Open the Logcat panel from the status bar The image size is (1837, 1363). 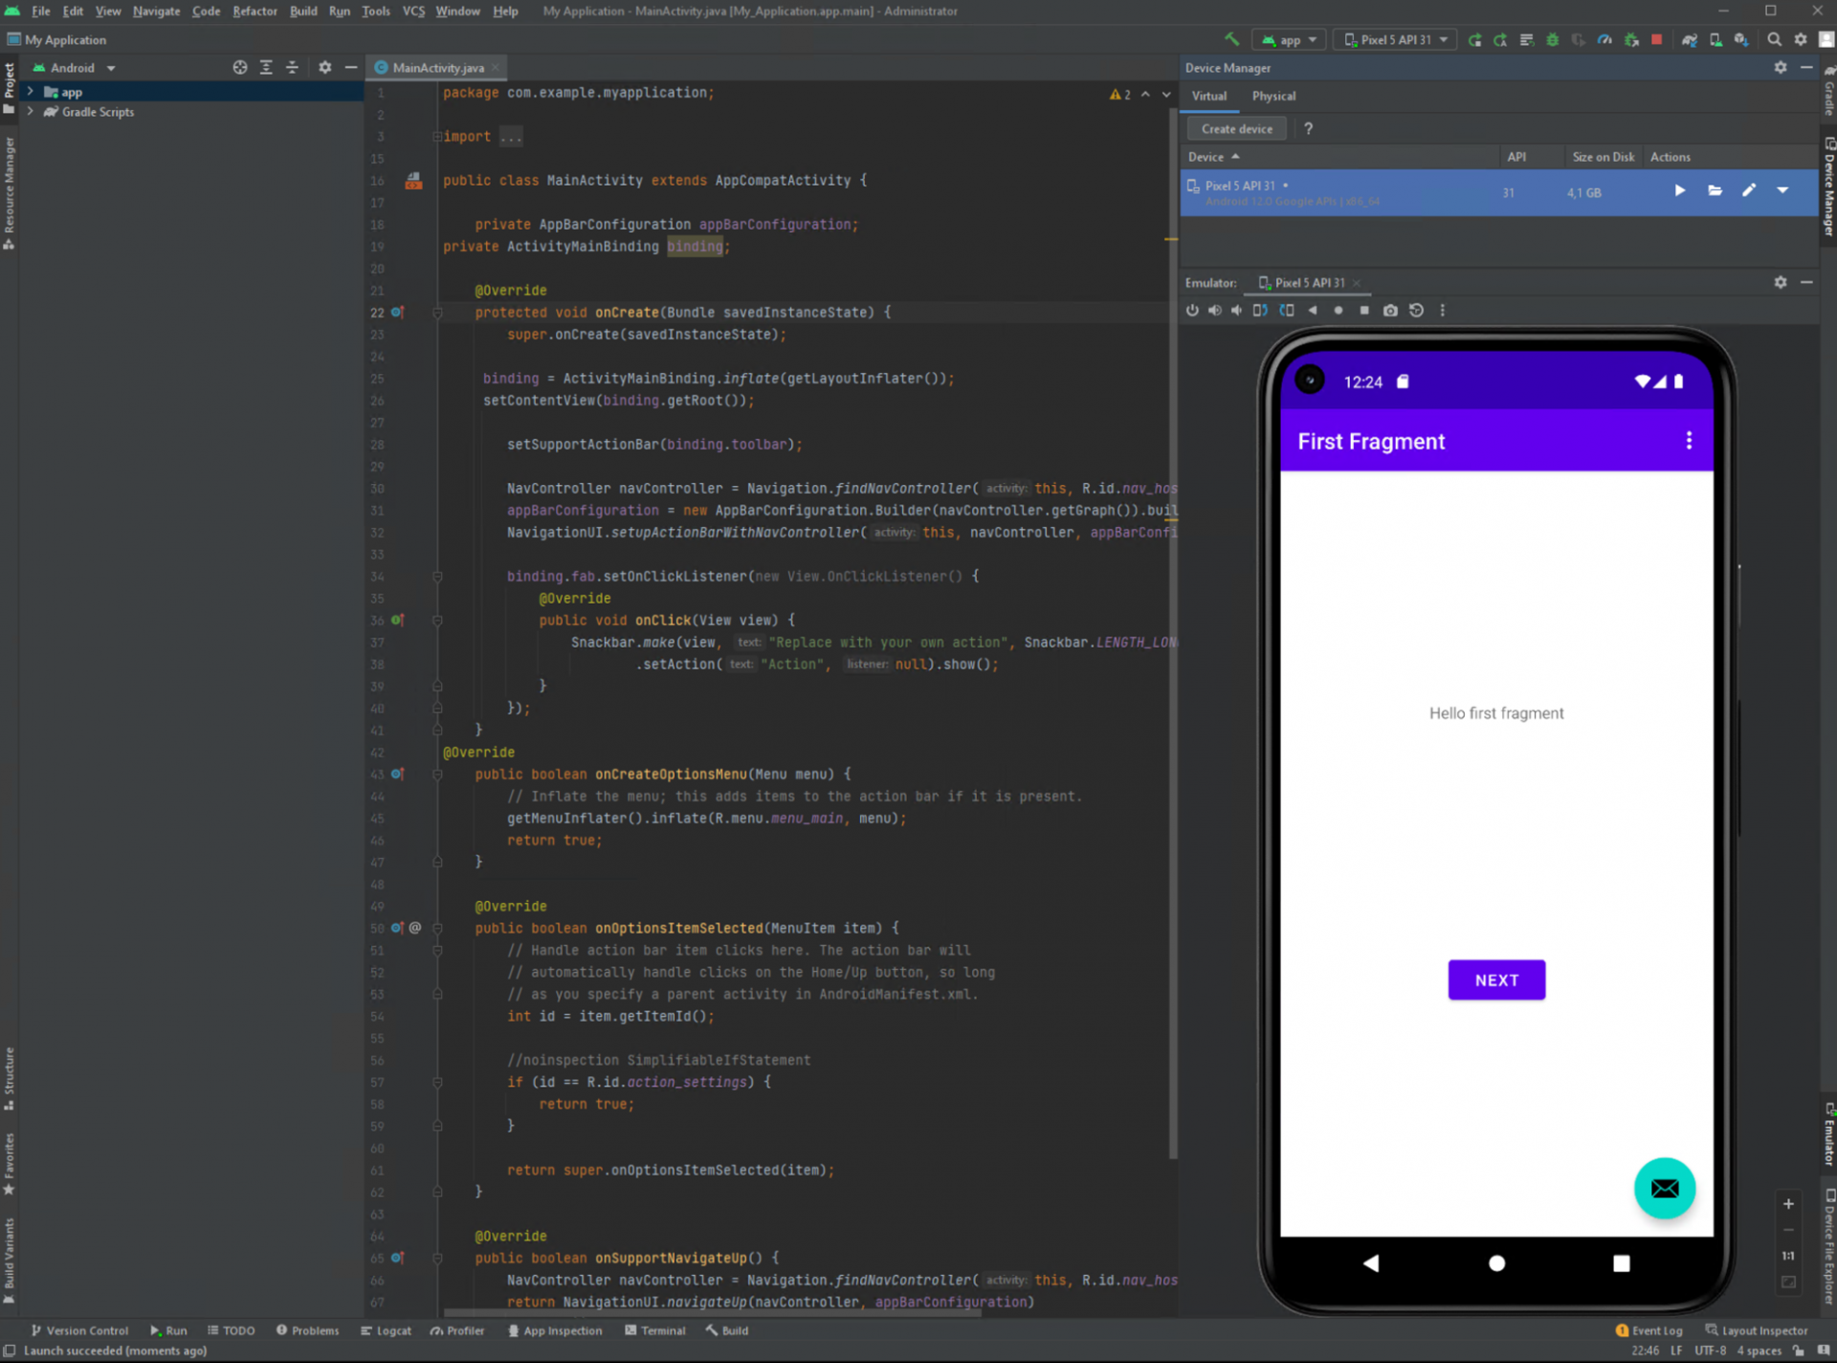click(x=387, y=1330)
